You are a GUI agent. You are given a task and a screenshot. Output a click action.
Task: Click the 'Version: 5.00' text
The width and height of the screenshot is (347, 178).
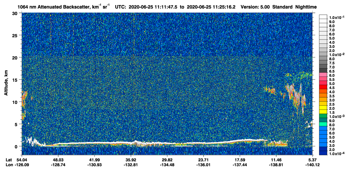tap(255, 7)
